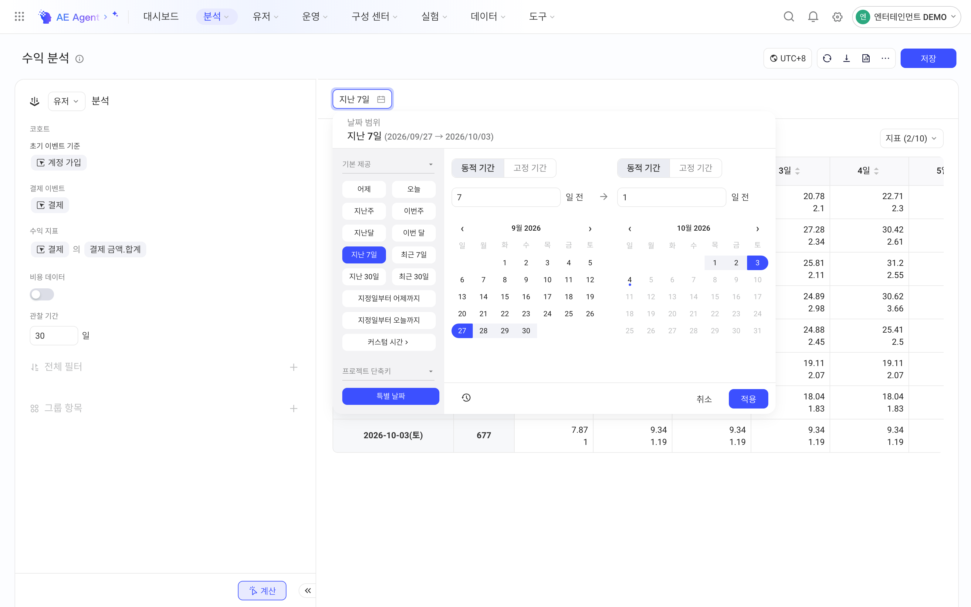The image size is (971, 607).
Task: Open the 분석 menu
Action: tap(216, 16)
